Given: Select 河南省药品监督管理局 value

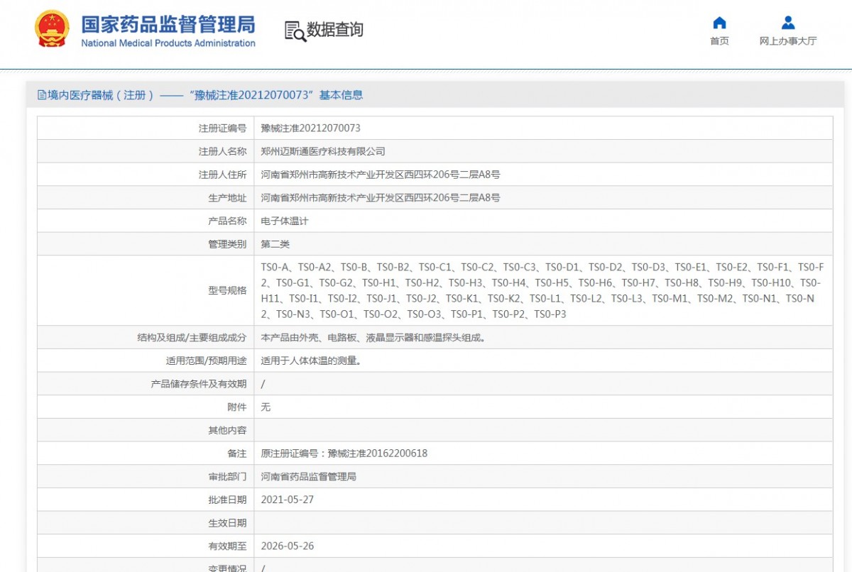Looking at the screenshot, I should (x=309, y=477).
